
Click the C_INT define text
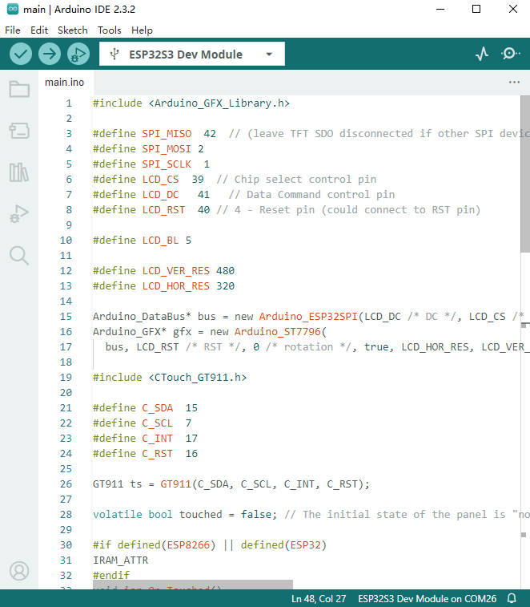(158, 439)
